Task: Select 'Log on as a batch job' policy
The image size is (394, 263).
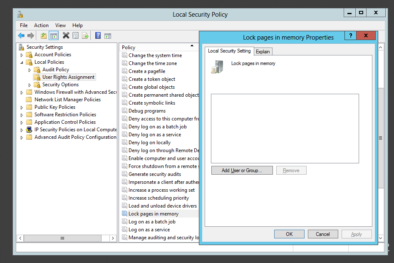Action: (x=152, y=221)
